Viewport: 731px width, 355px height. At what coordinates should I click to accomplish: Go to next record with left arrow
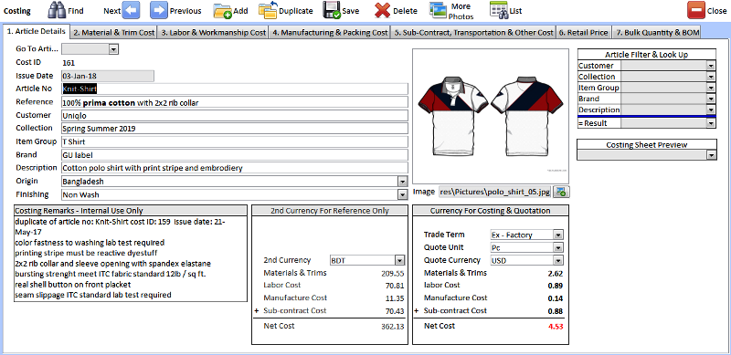pyautogui.click(x=131, y=10)
